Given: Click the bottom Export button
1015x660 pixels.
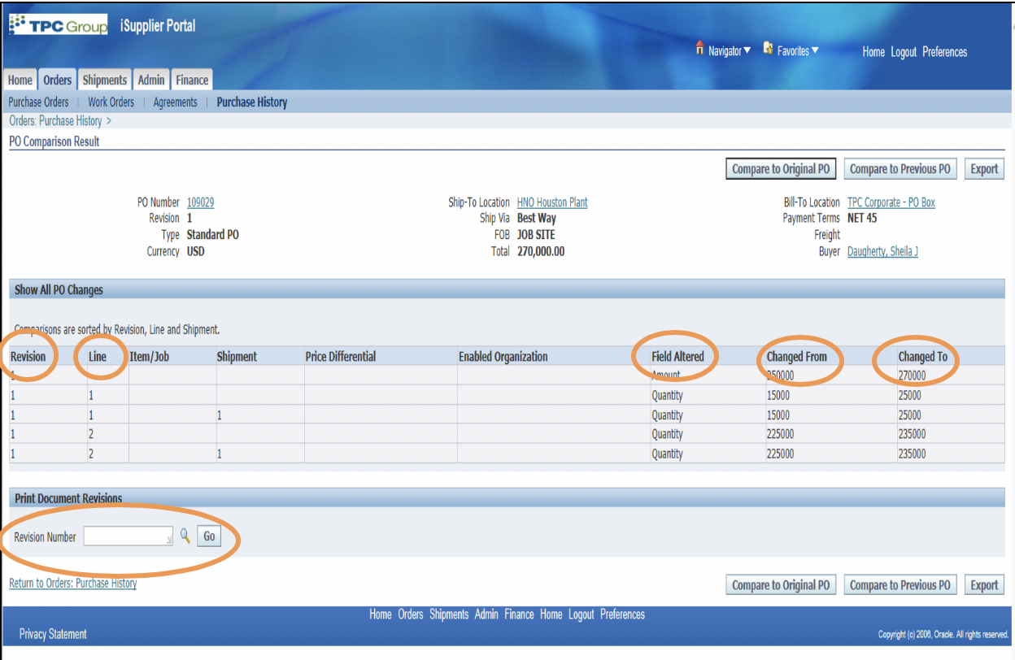Looking at the screenshot, I should tap(984, 585).
